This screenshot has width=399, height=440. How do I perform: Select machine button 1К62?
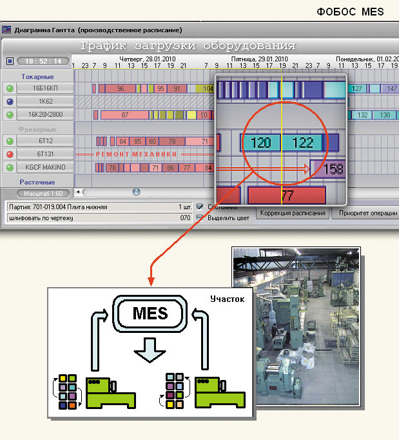tap(45, 101)
